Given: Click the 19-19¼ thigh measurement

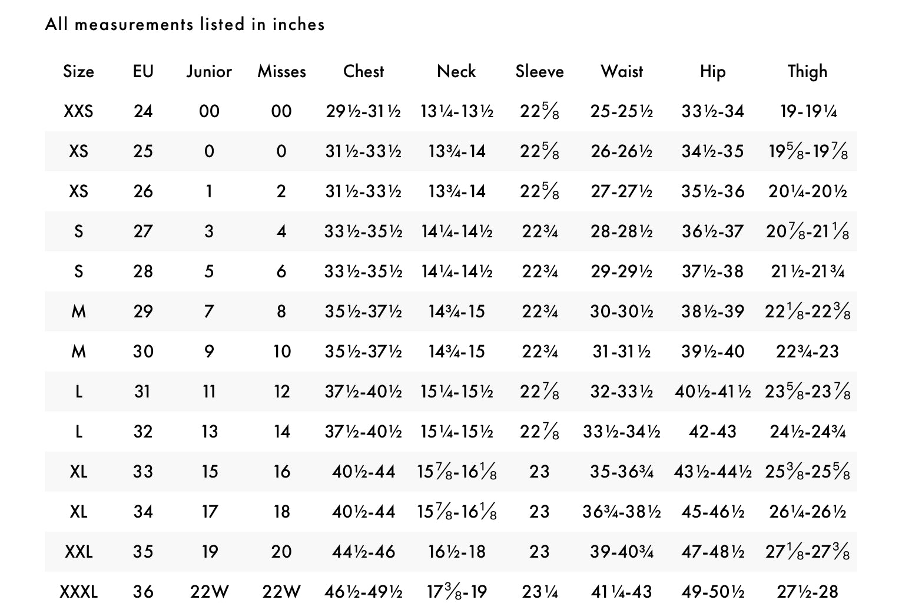Looking at the screenshot, I should pos(807,111).
